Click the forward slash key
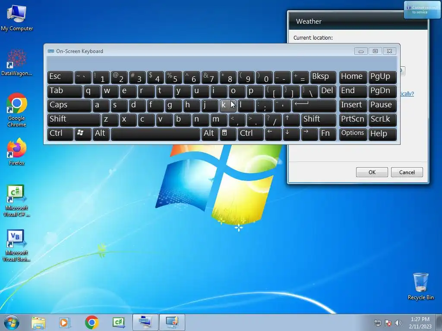This screenshot has height=331, width=442. (273, 120)
